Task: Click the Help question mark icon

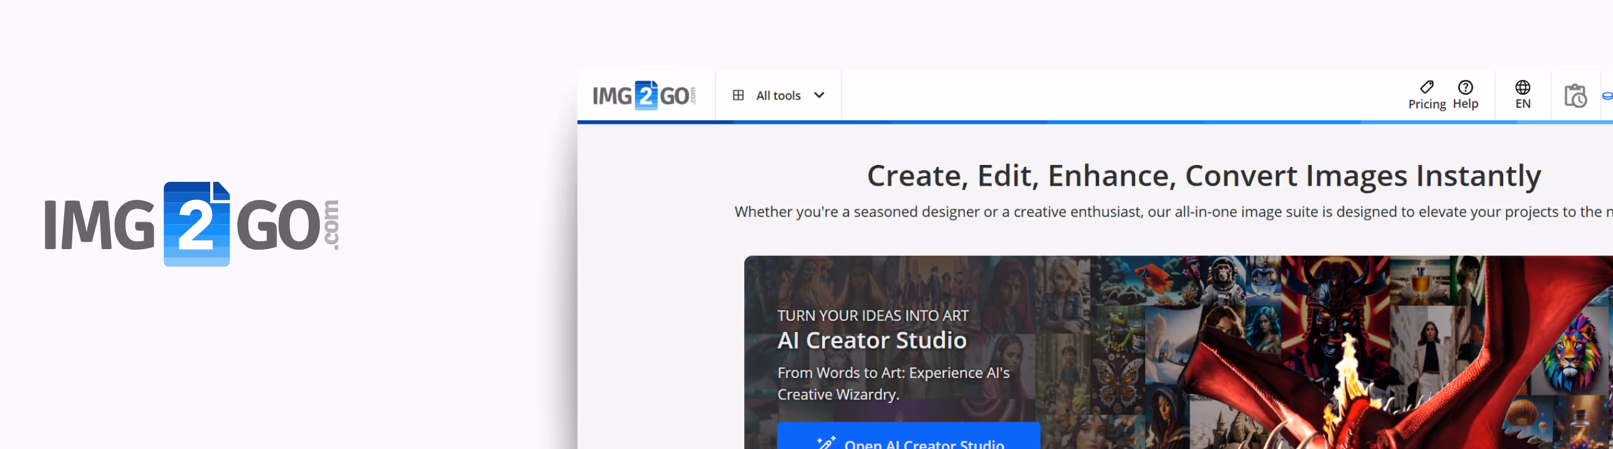Action: [x=1465, y=87]
